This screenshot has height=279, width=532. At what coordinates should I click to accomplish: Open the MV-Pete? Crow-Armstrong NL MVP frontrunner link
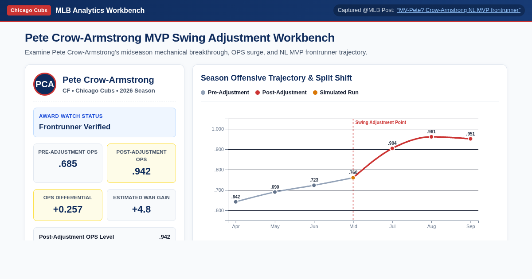click(x=459, y=10)
